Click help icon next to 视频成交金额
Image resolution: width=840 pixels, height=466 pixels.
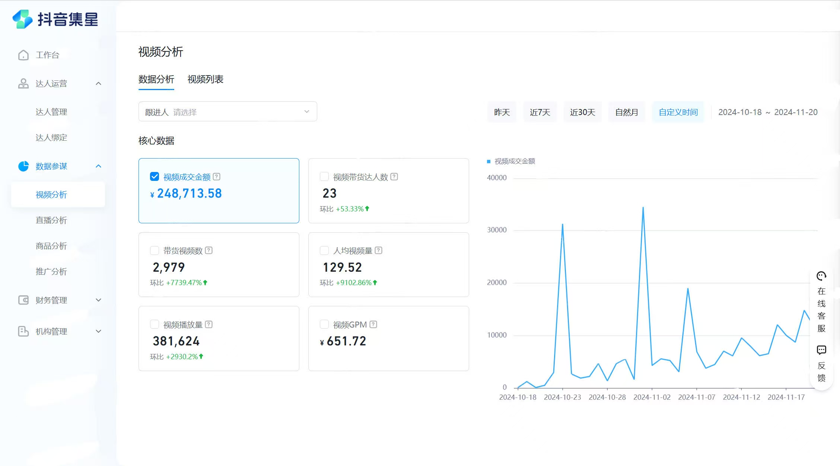217,177
